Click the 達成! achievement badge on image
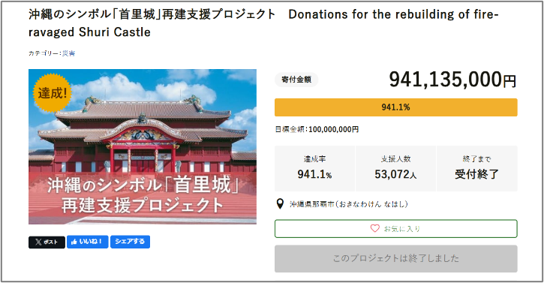The height and width of the screenshot is (283, 544). pos(52,93)
